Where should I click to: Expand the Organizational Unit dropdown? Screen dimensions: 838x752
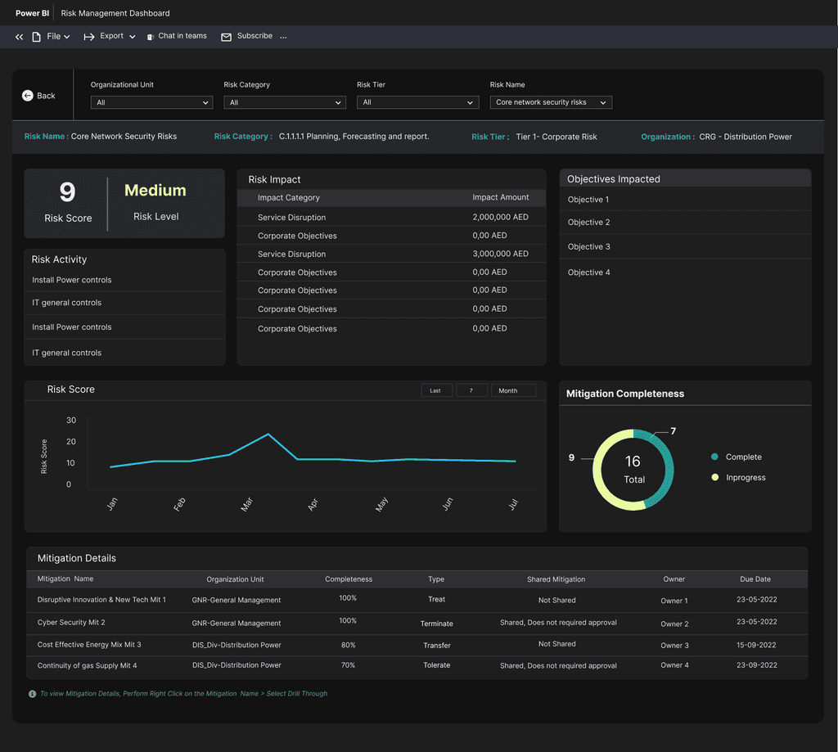[x=151, y=102]
